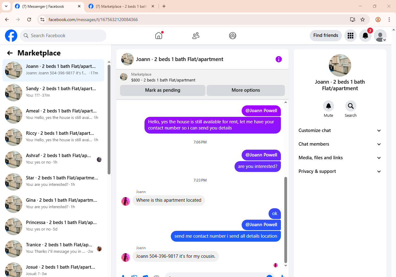The width and height of the screenshot is (396, 277).
Task: Open Josué conversation in list
Action: pos(53,268)
